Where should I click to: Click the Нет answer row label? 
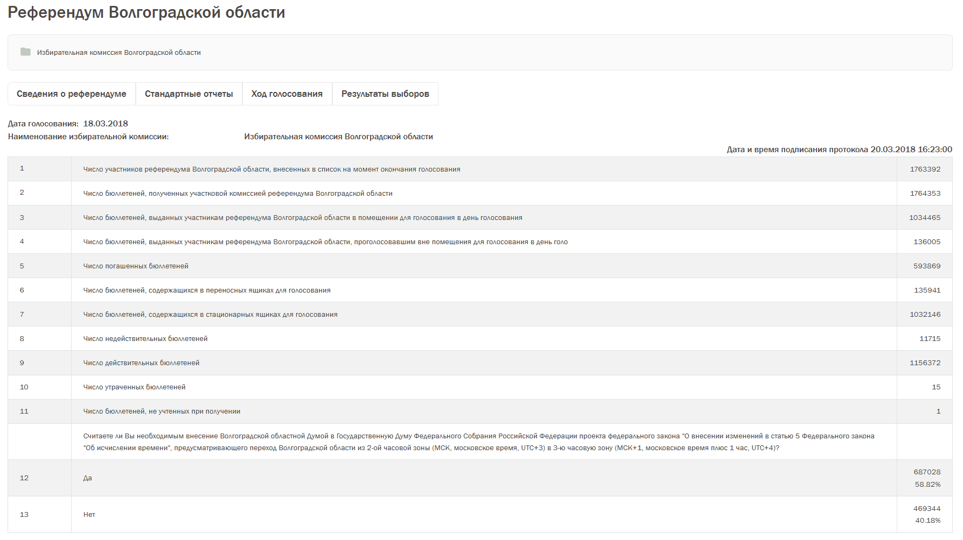pyautogui.click(x=89, y=515)
